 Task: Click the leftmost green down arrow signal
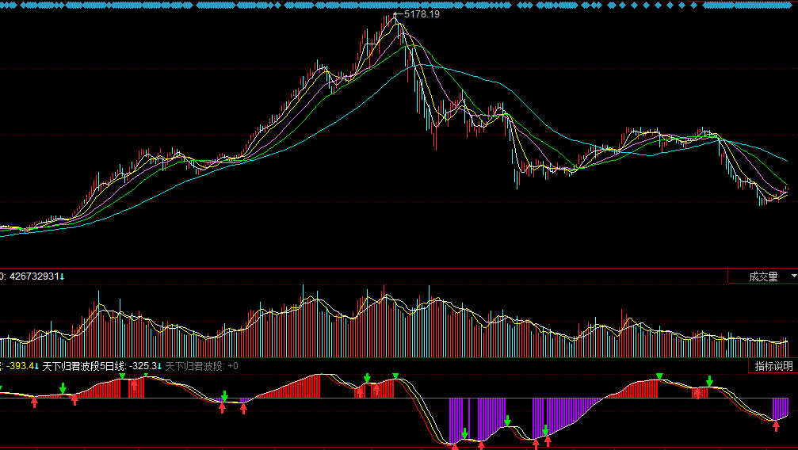(x=63, y=388)
